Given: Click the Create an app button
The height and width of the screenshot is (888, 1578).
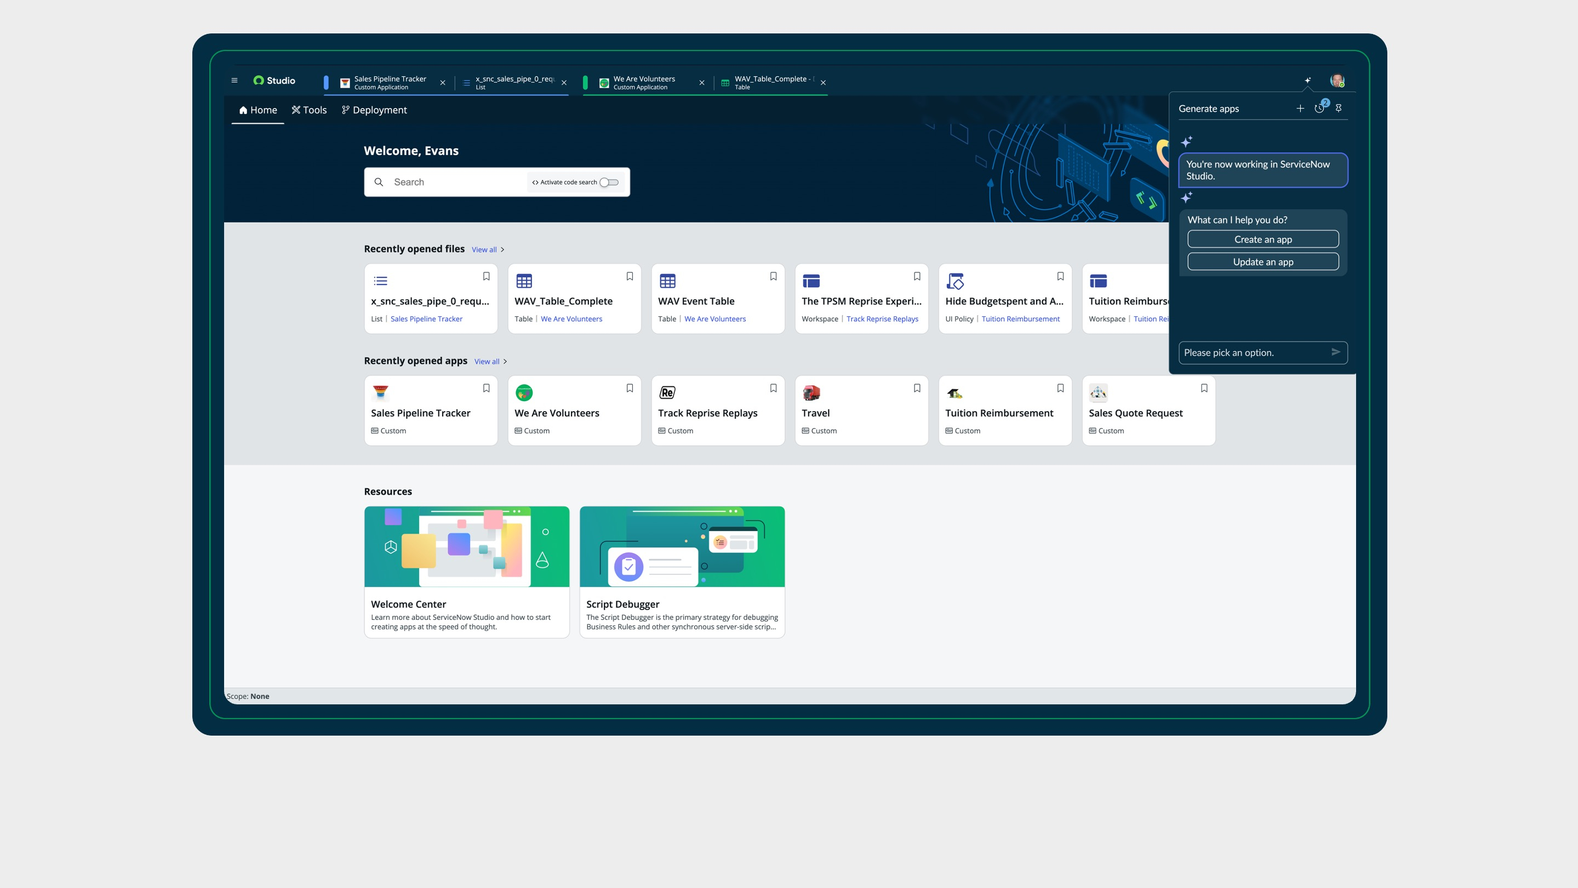Looking at the screenshot, I should click(1262, 240).
